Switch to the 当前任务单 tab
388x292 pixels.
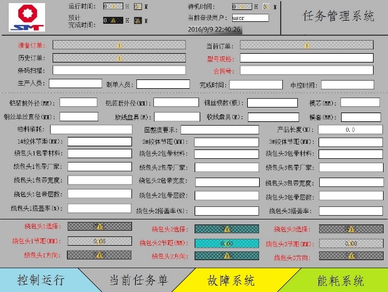coord(138,279)
